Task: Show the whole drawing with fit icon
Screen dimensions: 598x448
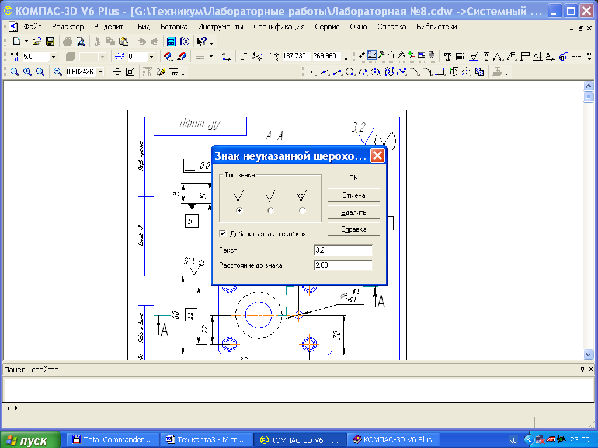Action: click(130, 72)
